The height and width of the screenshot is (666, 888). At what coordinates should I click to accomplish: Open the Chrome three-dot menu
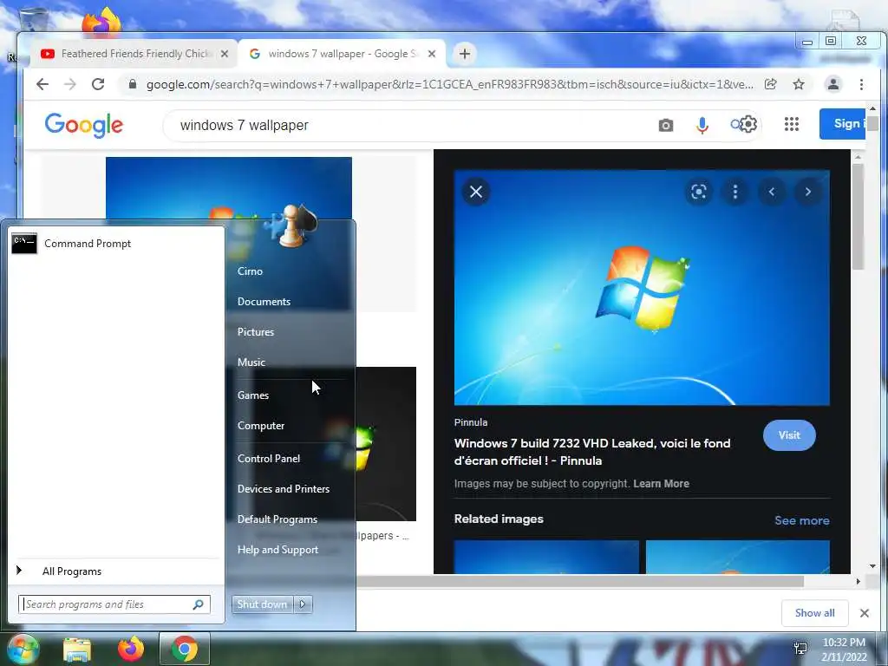tap(861, 84)
